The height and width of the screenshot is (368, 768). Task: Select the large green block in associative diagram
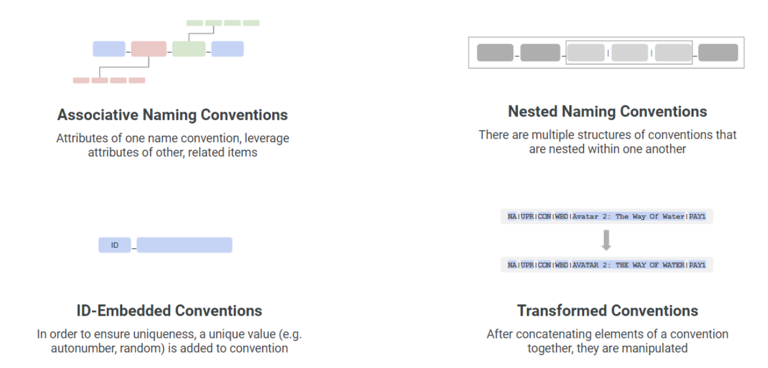[189, 49]
